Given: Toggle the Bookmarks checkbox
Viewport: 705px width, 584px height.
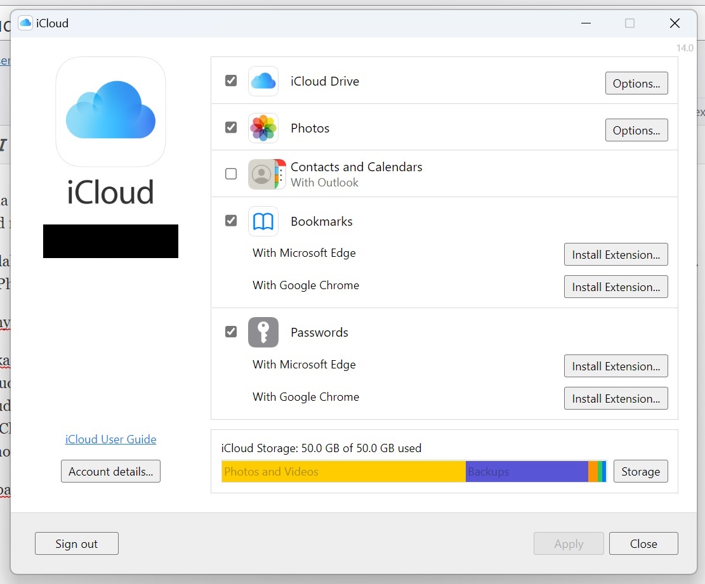Looking at the screenshot, I should (231, 221).
